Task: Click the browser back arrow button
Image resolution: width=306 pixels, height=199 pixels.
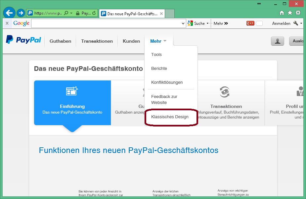Action: coord(9,13)
